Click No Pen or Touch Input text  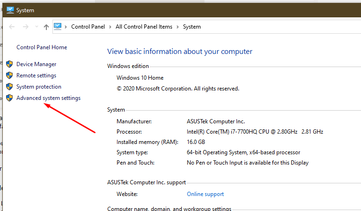pyautogui.click(x=248, y=163)
